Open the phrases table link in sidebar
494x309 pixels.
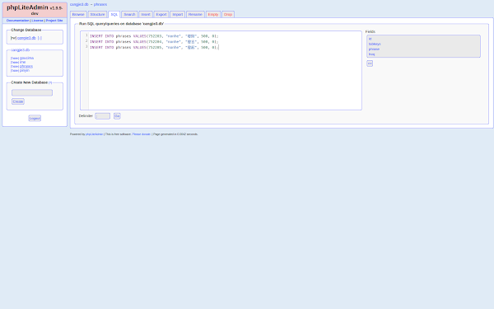26,66
